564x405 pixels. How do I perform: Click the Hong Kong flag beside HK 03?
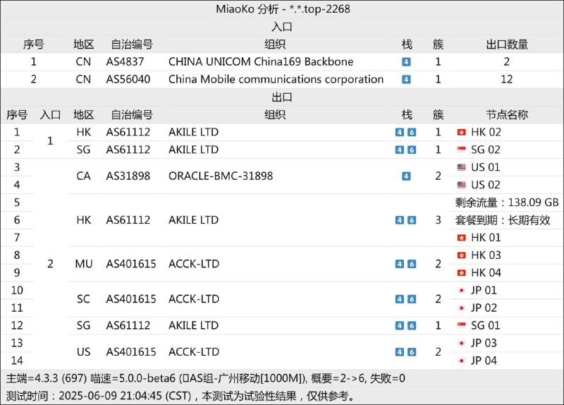pyautogui.click(x=462, y=255)
